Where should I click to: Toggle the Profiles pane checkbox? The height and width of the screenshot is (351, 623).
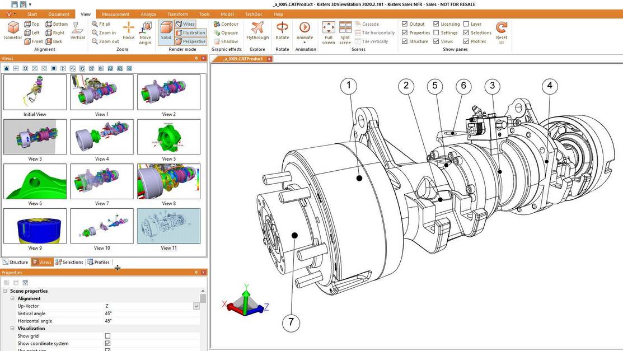(466, 41)
